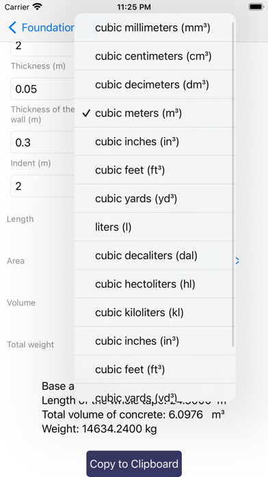This screenshot has width=268, height=477.
Task: Click the Copy to Clipboard button
Action: pyautogui.click(x=134, y=464)
